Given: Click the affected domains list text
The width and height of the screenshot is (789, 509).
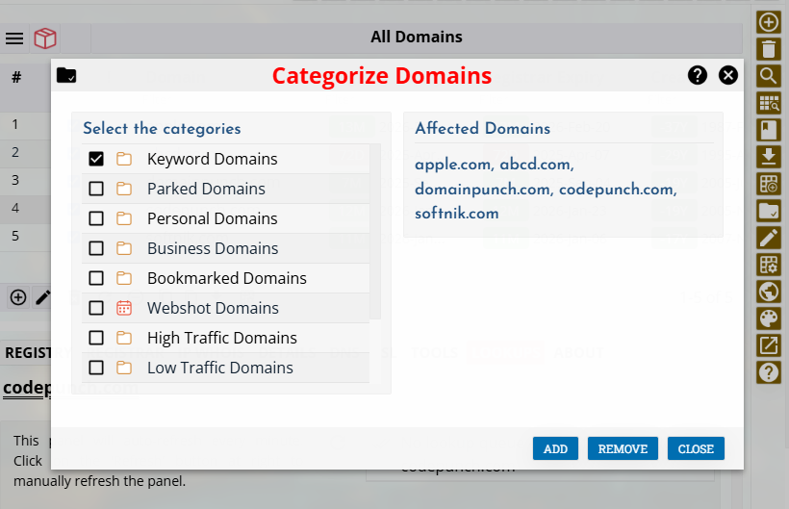Looking at the screenshot, I should (x=546, y=189).
